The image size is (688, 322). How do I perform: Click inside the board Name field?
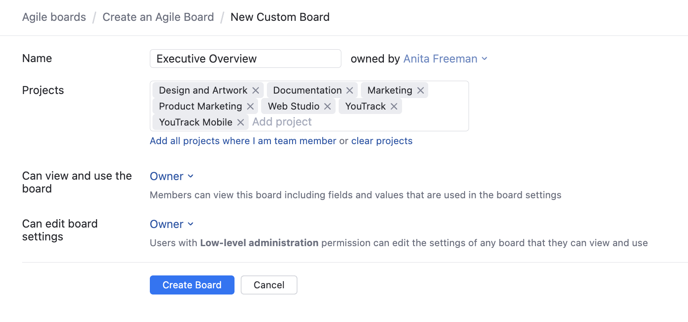click(245, 58)
